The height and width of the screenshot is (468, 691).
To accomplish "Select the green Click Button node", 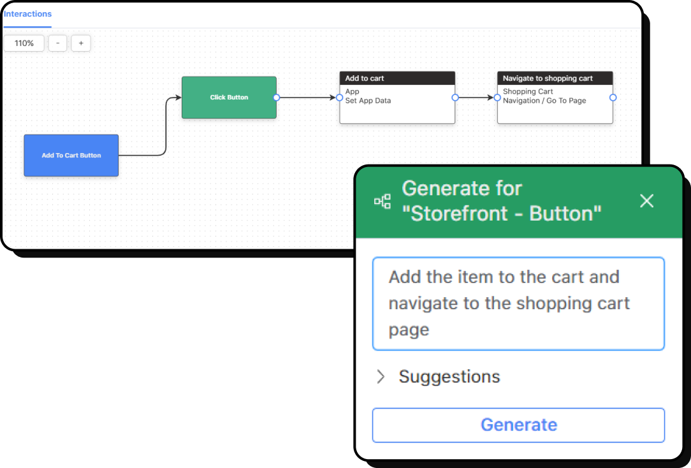I will click(x=229, y=98).
